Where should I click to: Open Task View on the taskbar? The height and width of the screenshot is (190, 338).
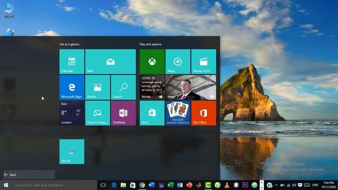103,185
